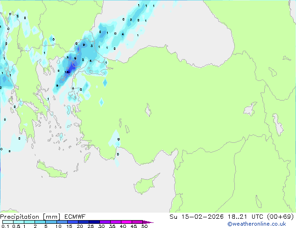Click the "18..21 UTC" time range text

(x=246, y=217)
